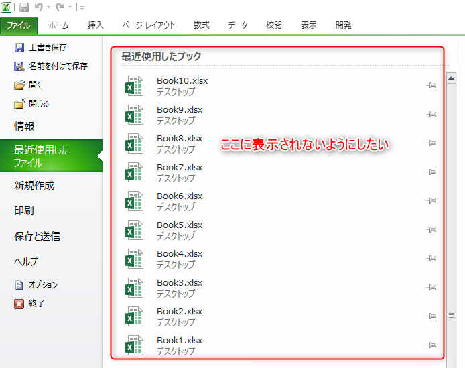Pin Book3.xlsx to the recent list

[x=431, y=288]
